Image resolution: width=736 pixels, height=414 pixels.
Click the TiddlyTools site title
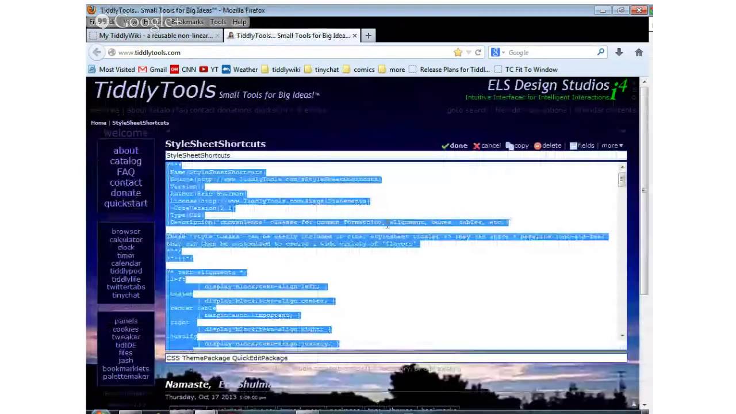pyautogui.click(x=154, y=90)
